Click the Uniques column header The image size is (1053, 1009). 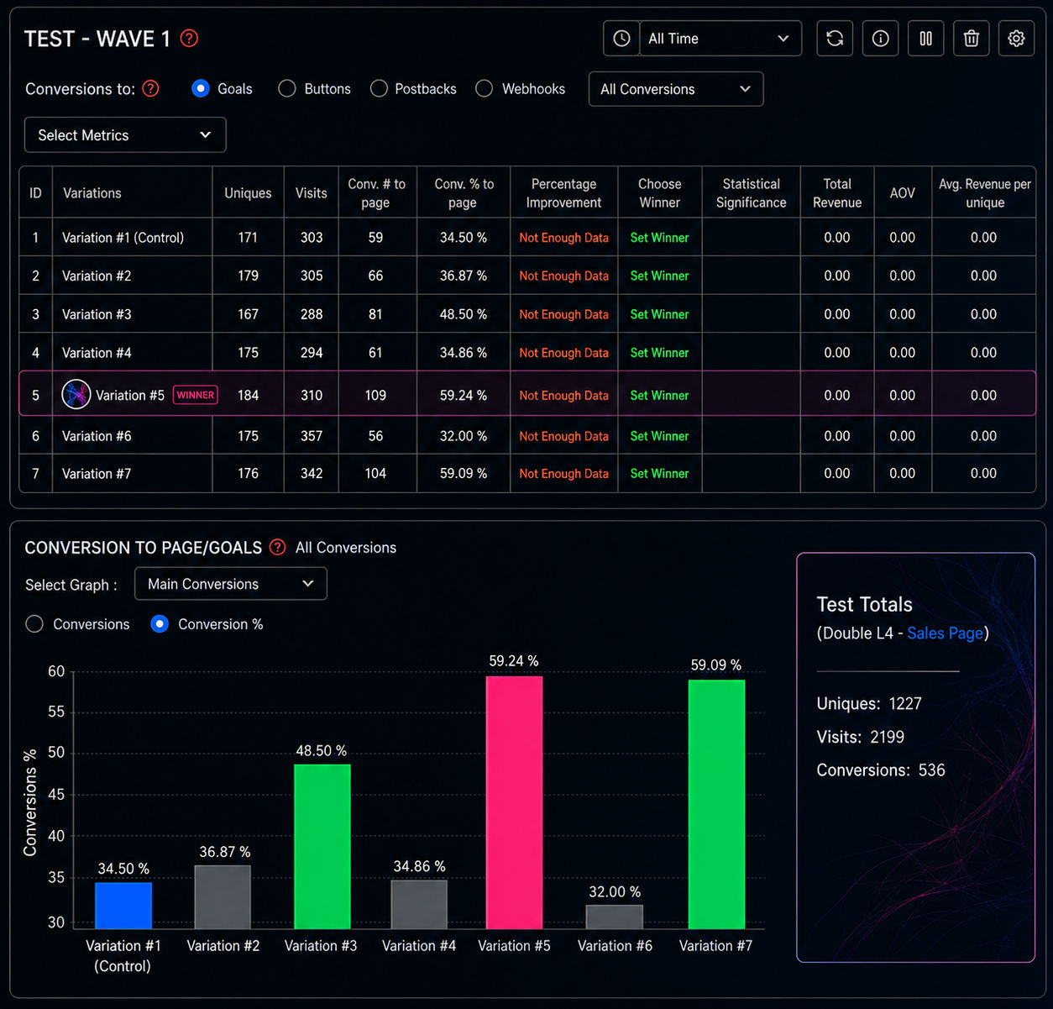(x=248, y=193)
